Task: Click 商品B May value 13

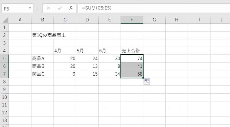Action: [87, 66]
